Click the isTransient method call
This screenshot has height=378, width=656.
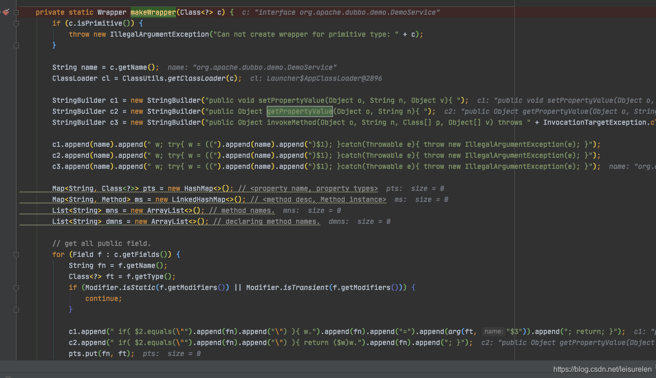coord(306,288)
